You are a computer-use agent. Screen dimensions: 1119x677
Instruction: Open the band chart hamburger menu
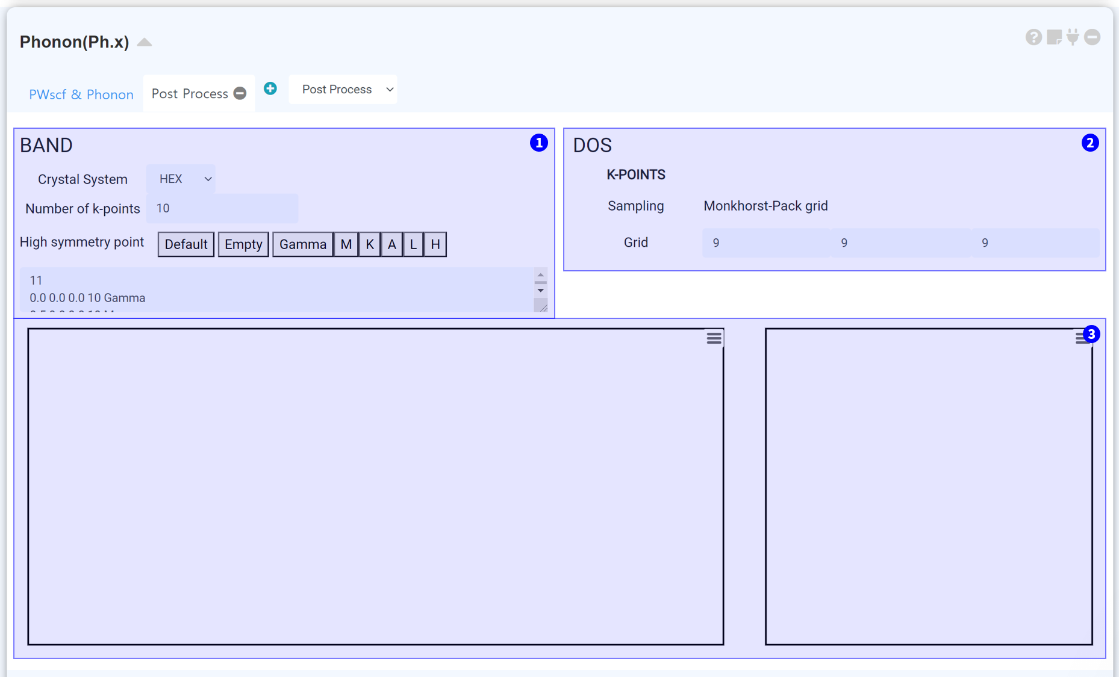714,338
